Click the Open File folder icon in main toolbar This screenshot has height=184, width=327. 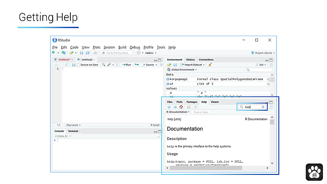[71, 53]
